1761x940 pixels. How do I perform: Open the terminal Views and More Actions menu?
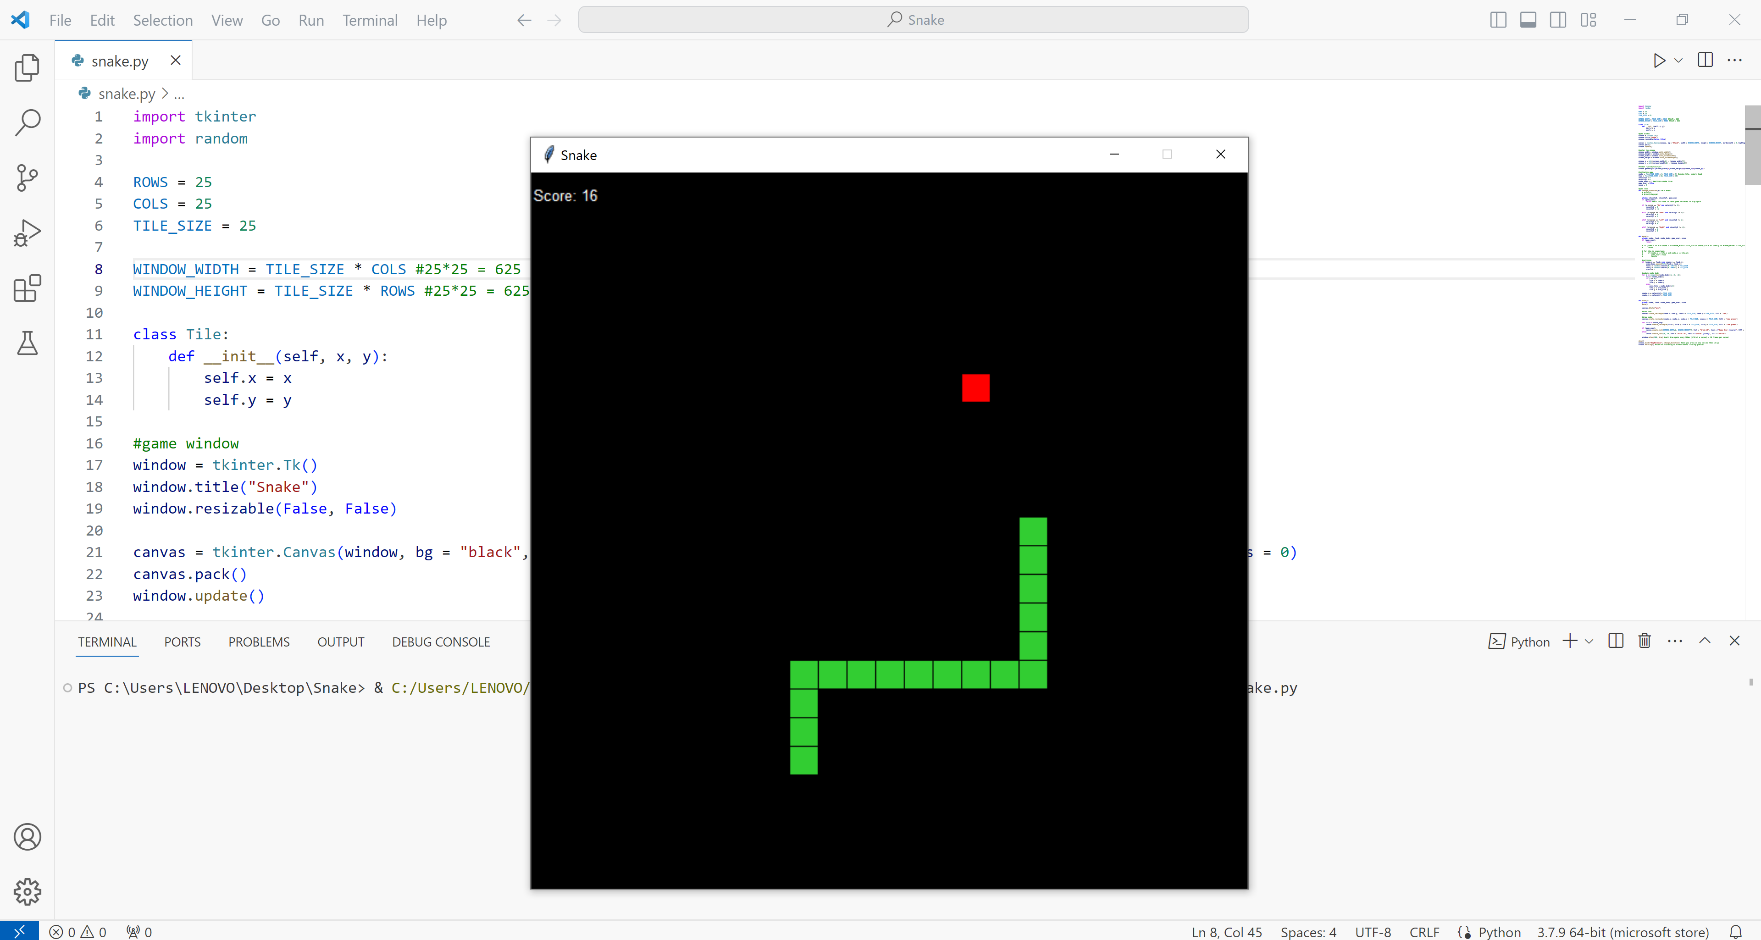(1674, 641)
